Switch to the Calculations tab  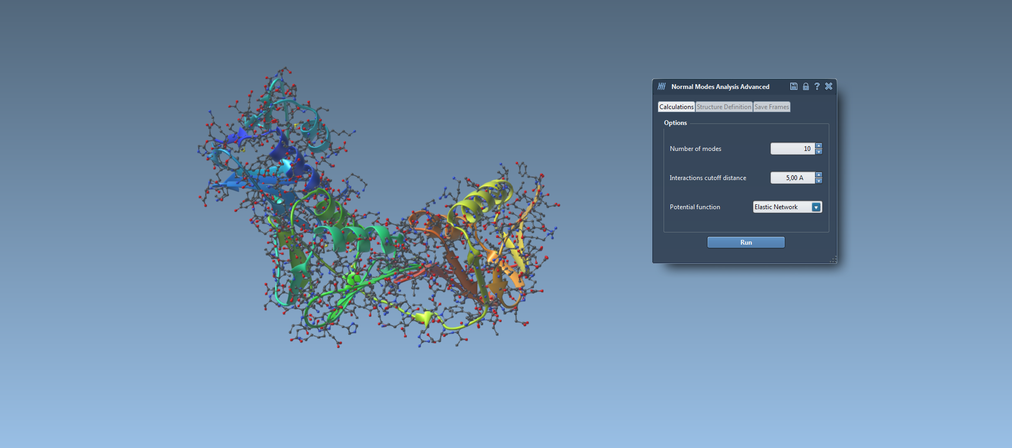click(676, 107)
